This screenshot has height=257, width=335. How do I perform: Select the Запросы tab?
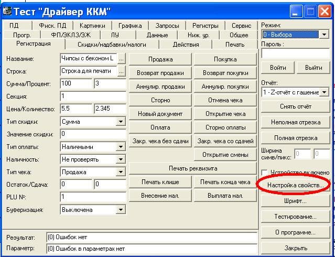point(167,26)
